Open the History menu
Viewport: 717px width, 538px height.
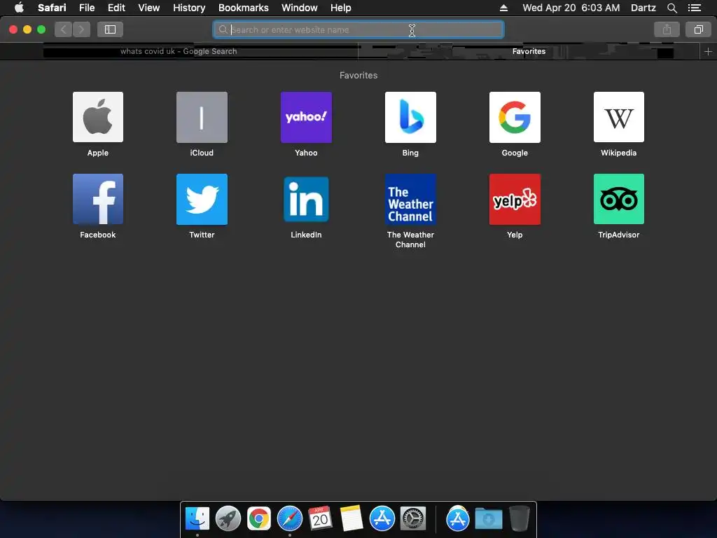189,8
